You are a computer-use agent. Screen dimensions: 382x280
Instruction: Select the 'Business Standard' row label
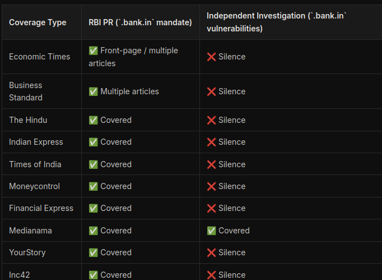(26, 91)
